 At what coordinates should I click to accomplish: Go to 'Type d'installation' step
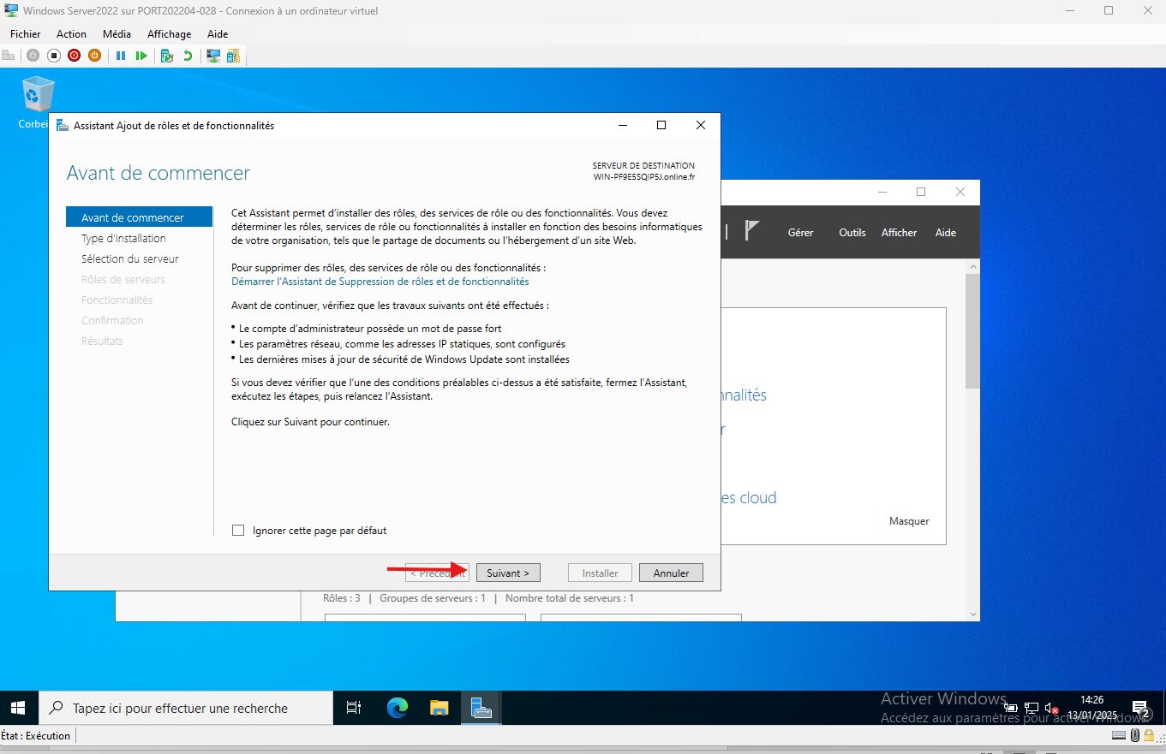(123, 239)
